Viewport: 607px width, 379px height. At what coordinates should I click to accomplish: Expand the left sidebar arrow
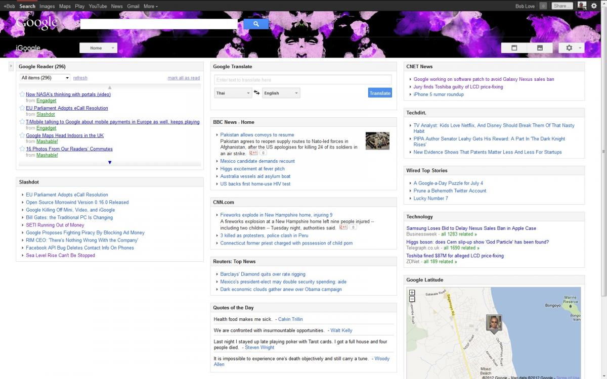pyautogui.click(x=11, y=66)
